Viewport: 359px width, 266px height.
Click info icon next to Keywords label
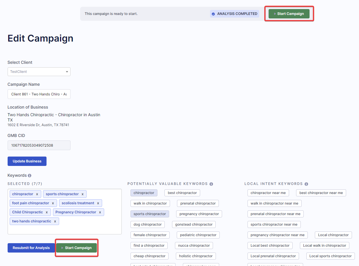pyautogui.click(x=30, y=176)
